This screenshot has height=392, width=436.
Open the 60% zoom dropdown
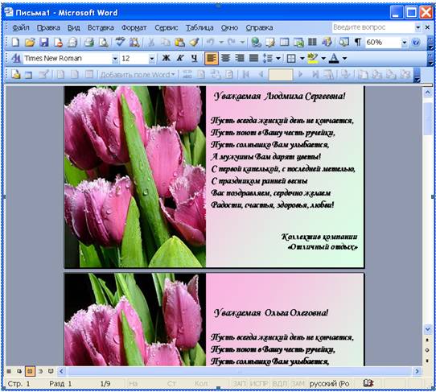point(405,43)
